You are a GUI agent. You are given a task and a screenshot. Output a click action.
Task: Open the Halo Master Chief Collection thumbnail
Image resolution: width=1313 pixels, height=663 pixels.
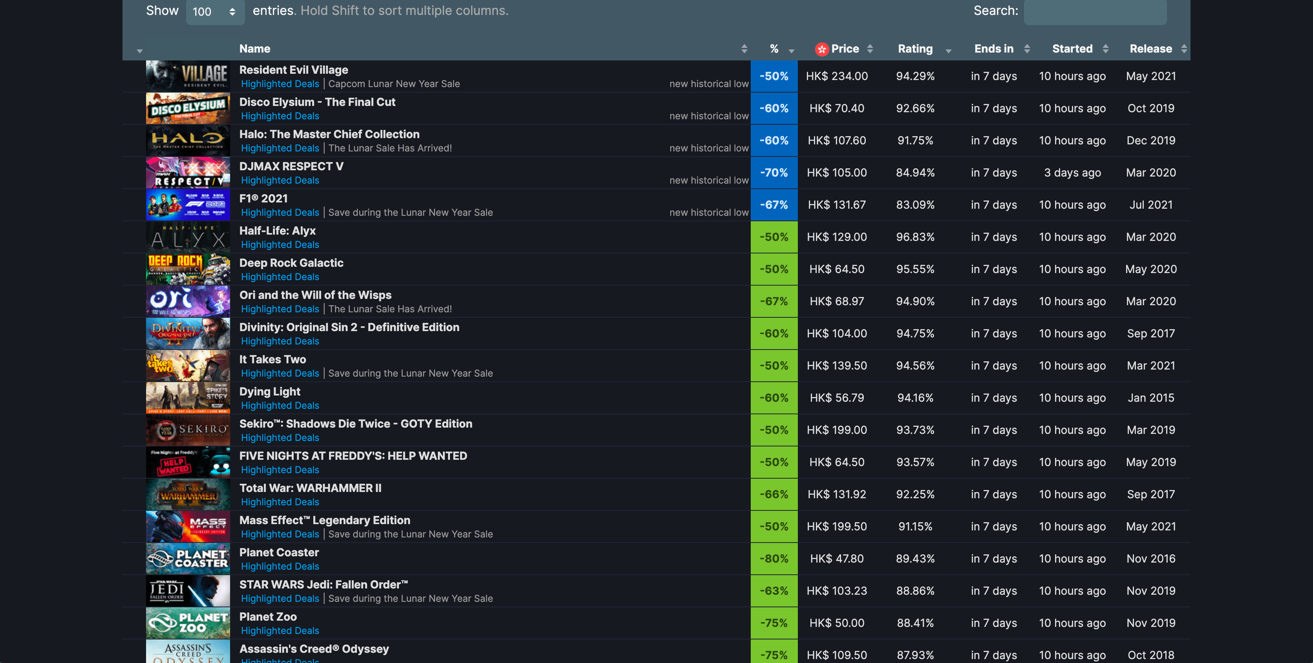[188, 140]
